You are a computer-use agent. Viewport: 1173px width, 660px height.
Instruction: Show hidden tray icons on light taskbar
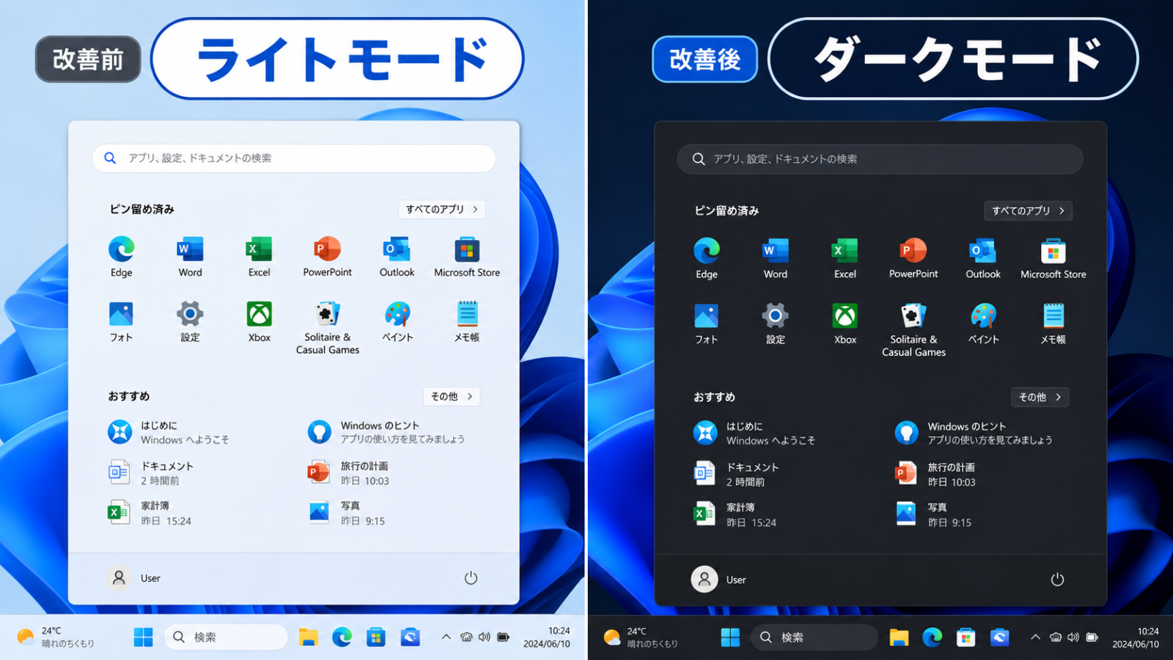[x=446, y=637]
